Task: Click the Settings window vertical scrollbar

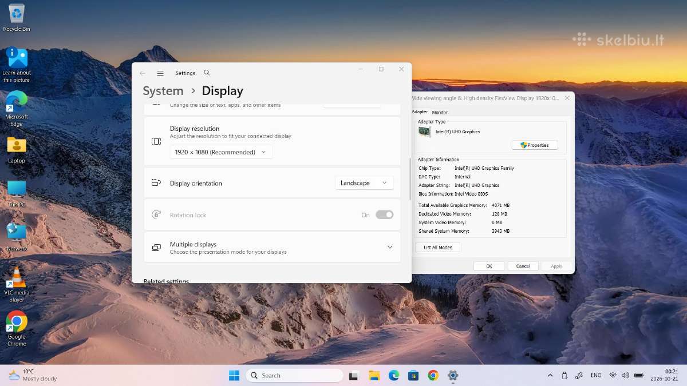Action: pyautogui.click(x=409, y=179)
